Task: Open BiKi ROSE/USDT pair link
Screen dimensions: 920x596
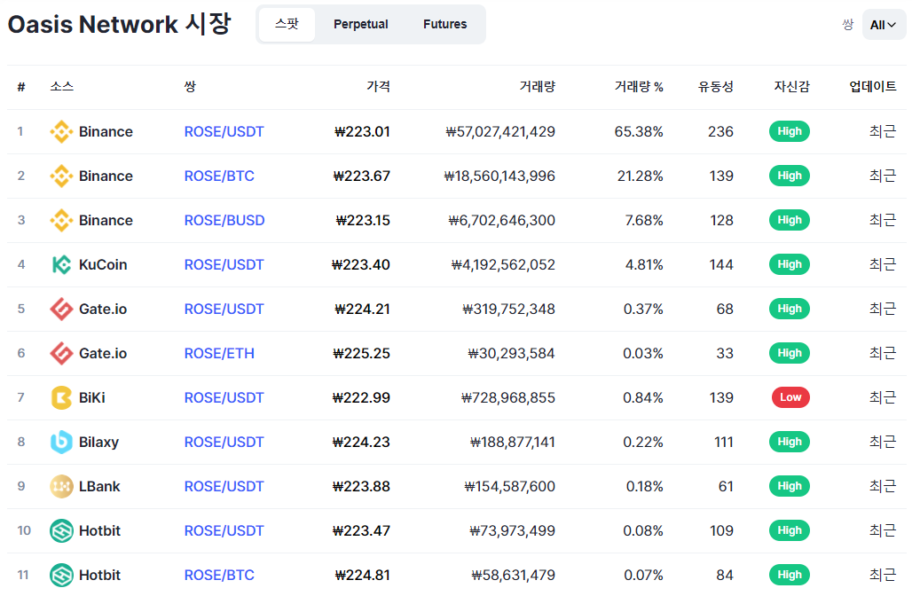Action: pos(224,397)
